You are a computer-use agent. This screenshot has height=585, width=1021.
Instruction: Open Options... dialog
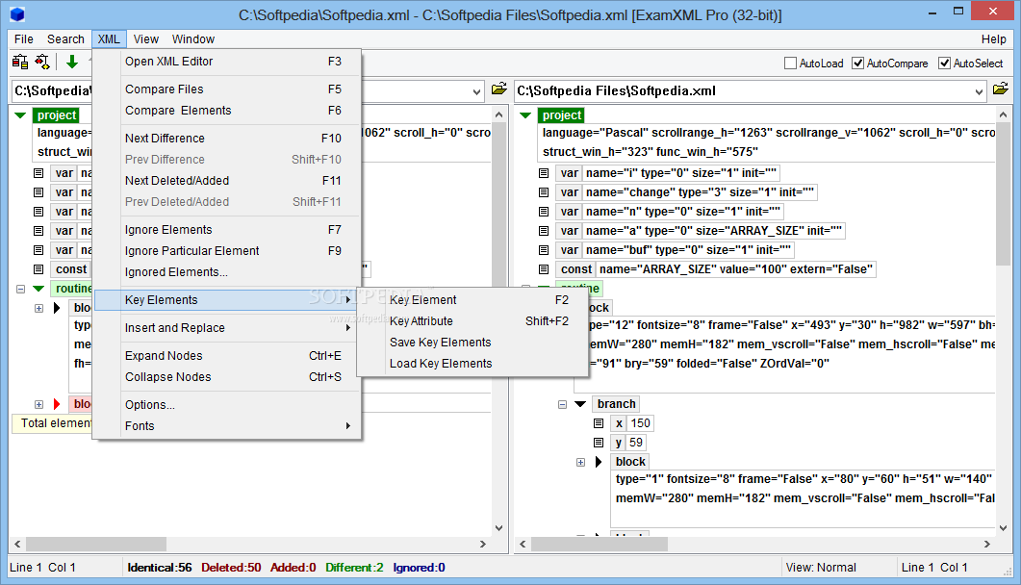pyautogui.click(x=227, y=405)
